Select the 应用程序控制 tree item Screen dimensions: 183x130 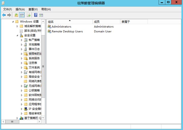click(35, 104)
